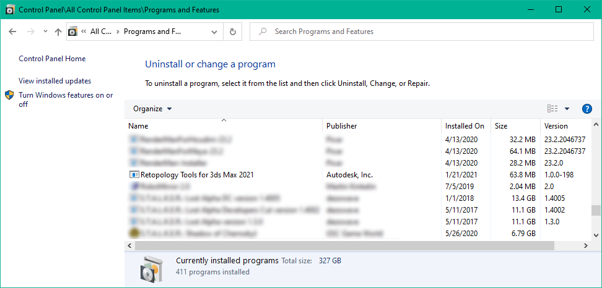Click the 2.04 MB size value
This screenshot has height=288, width=602.
pos(521,187)
